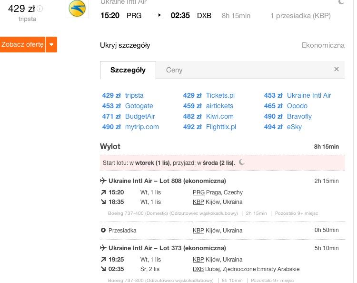Click the Ukraine Intl Air airline logo
Image resolution: width=357 pixels, height=283 pixels.
[x=77, y=9]
